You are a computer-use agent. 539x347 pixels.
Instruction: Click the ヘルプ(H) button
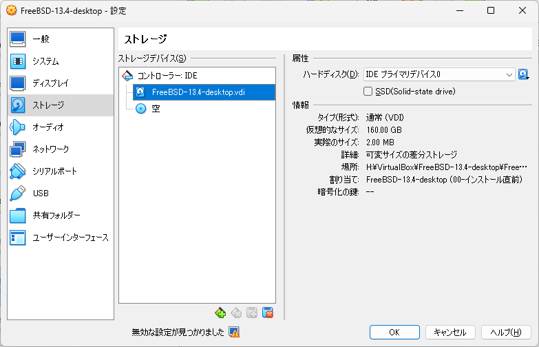click(x=506, y=333)
